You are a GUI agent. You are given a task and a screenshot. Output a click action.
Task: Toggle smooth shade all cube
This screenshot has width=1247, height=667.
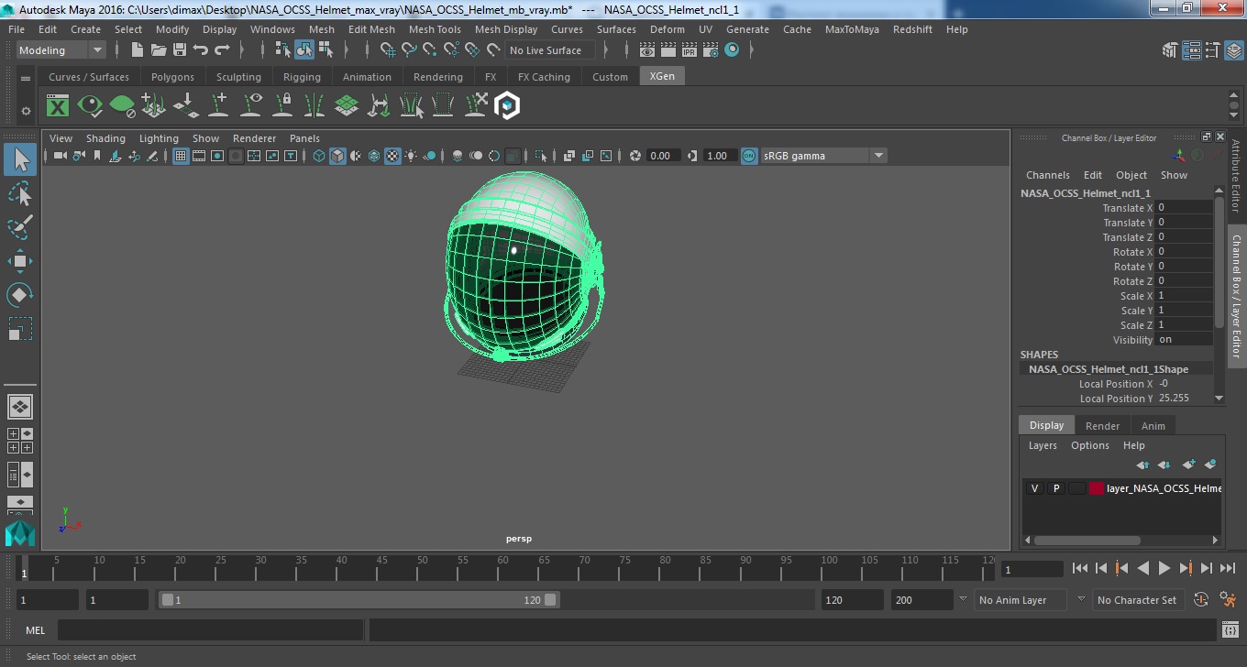click(337, 156)
